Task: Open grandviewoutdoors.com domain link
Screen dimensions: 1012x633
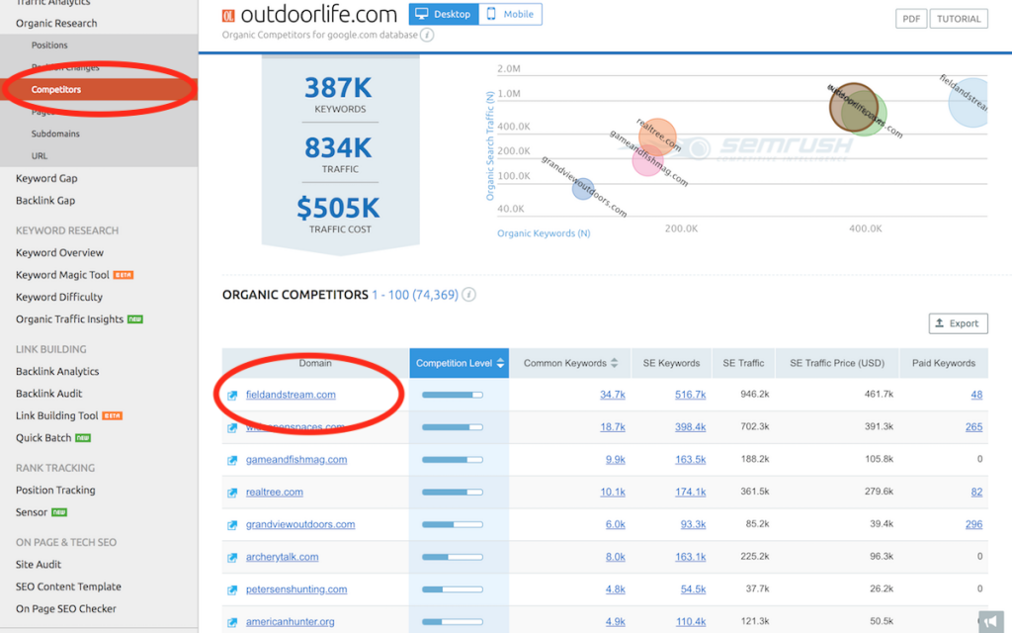Action: point(300,524)
